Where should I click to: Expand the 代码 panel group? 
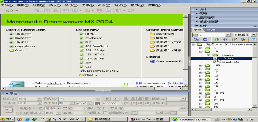[197, 13]
